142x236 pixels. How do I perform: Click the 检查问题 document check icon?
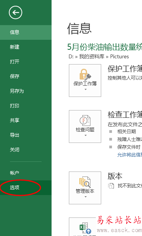[85, 121]
